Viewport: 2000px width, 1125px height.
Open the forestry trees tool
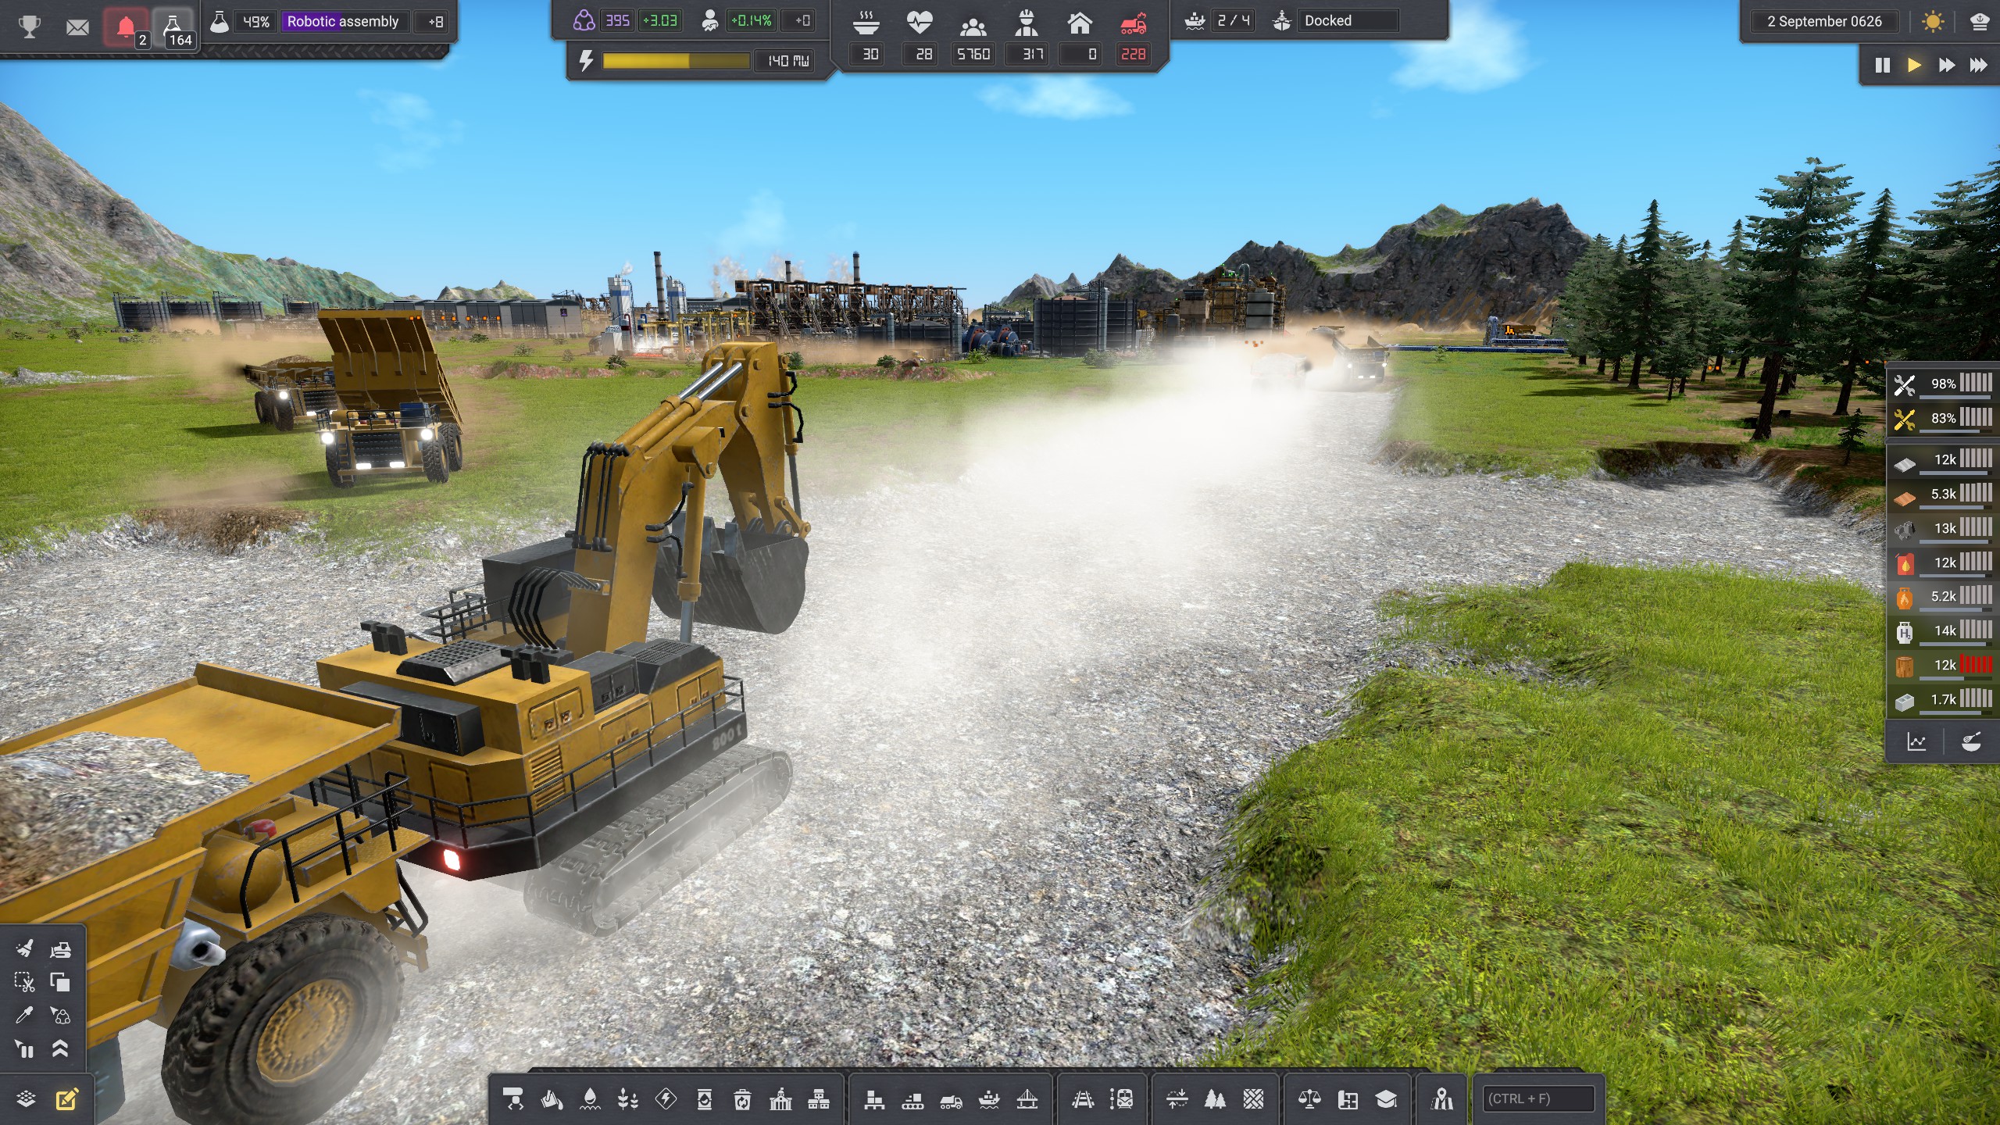pyautogui.click(x=1215, y=1100)
